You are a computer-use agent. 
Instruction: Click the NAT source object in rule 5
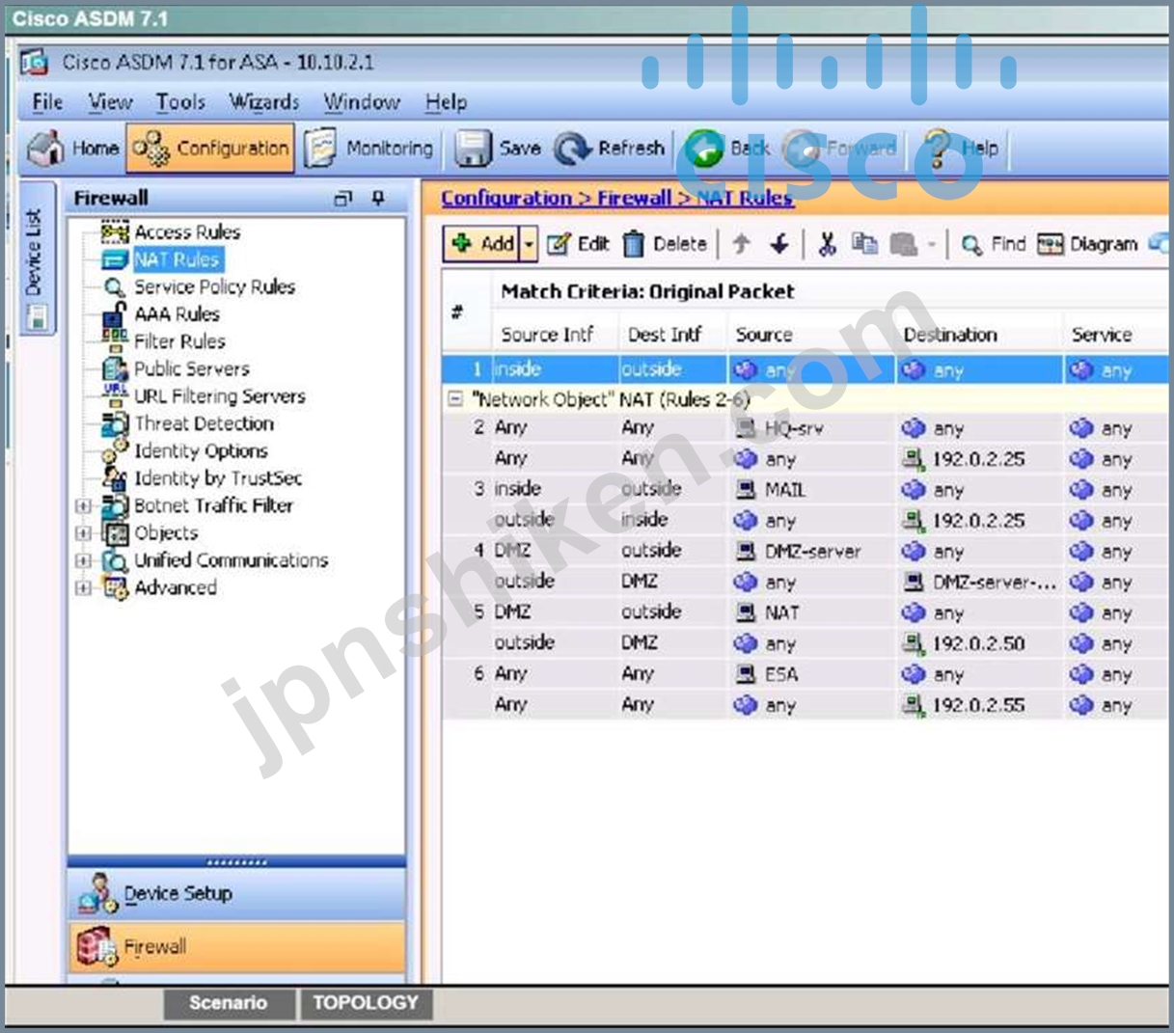click(768, 612)
